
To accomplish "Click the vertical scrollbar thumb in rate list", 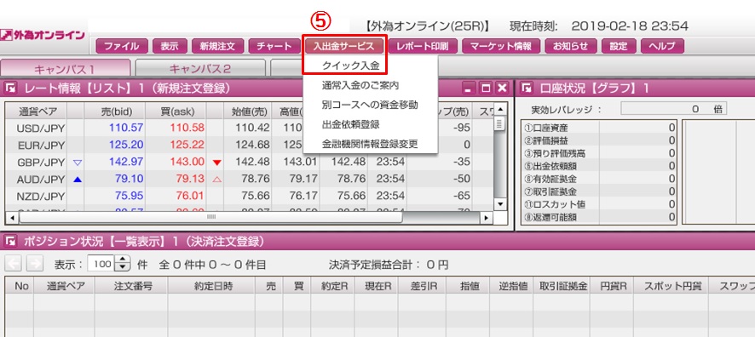I will point(500,124).
